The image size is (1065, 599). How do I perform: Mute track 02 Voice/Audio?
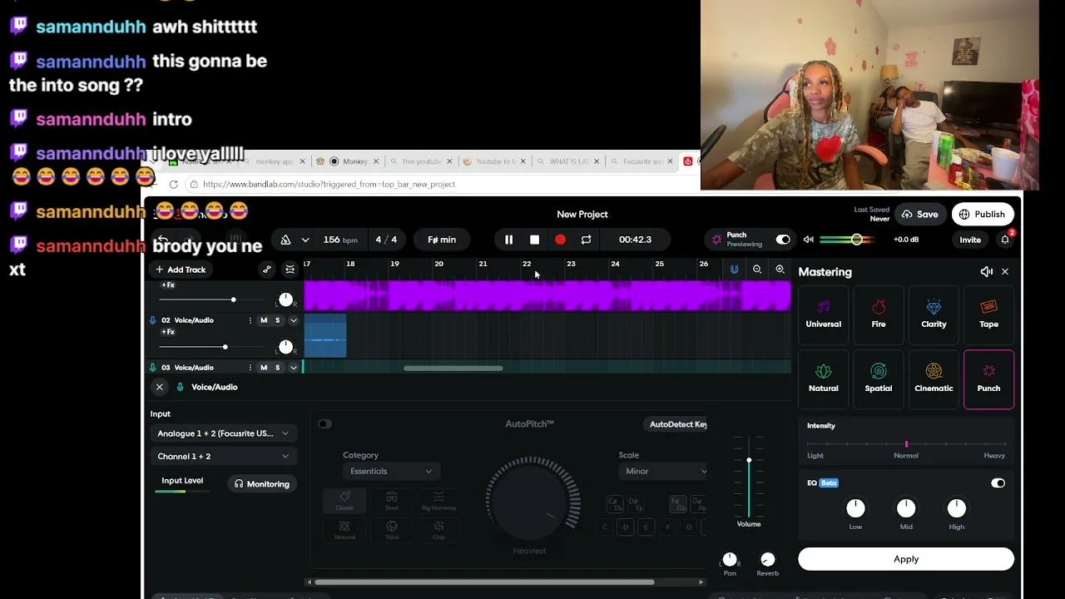tap(264, 320)
